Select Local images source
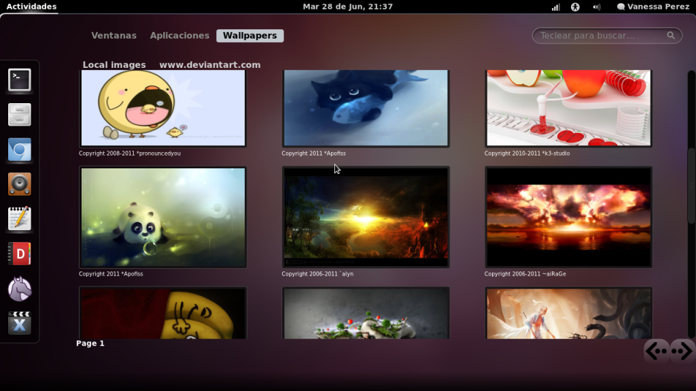This screenshot has width=696, height=391. tap(114, 64)
